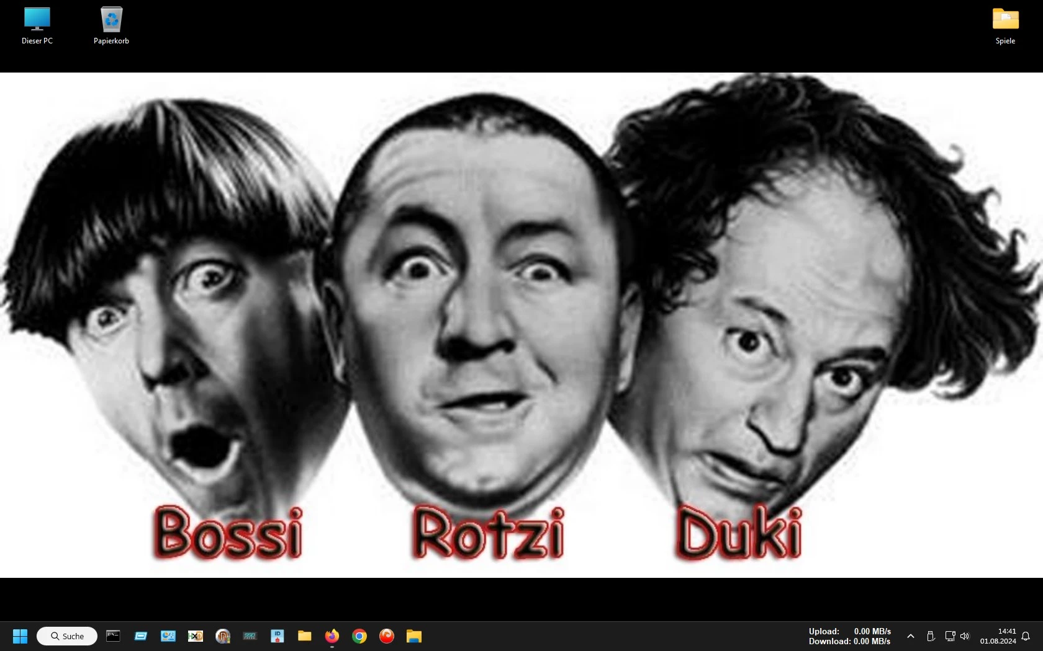This screenshot has width=1043, height=651.
Task: Click the safely remove USB tray icon
Action: pos(931,636)
